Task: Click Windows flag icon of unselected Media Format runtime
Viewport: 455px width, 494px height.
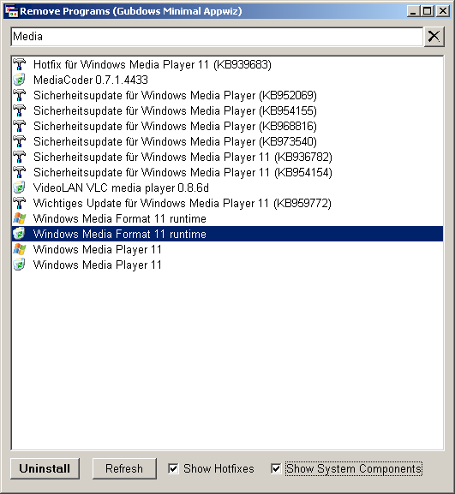Action: [x=20, y=218]
